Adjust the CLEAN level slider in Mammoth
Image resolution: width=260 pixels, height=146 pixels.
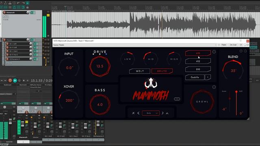tap(230, 101)
